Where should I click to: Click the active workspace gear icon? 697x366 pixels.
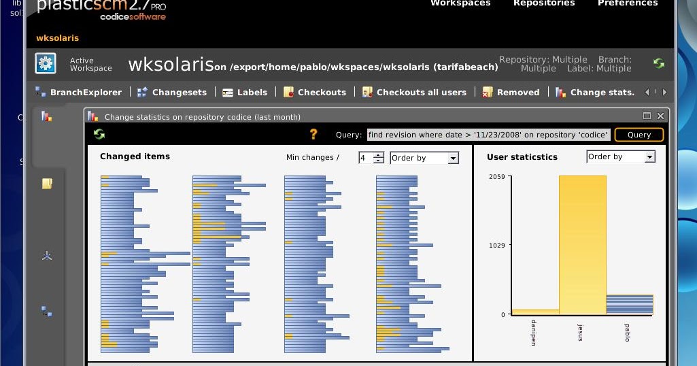pos(46,63)
